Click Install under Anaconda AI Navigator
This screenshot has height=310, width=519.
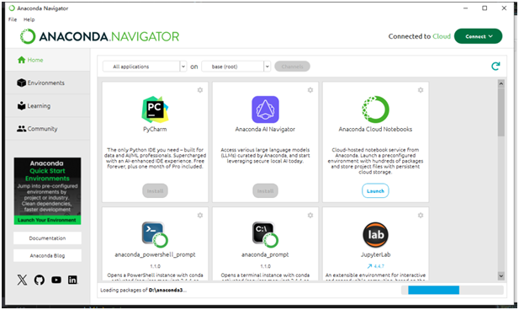(265, 191)
